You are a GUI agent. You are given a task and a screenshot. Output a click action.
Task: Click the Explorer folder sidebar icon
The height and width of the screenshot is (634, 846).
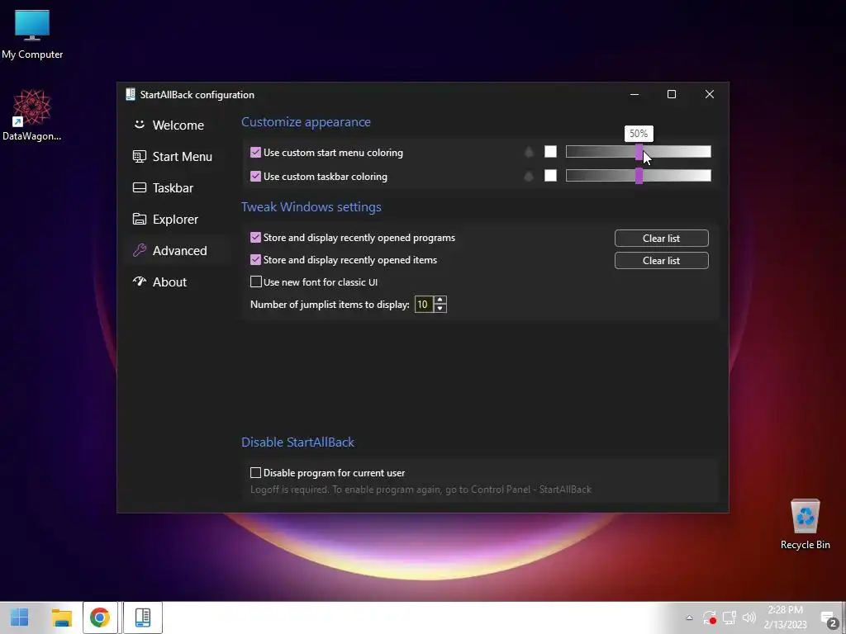pyautogui.click(x=139, y=219)
